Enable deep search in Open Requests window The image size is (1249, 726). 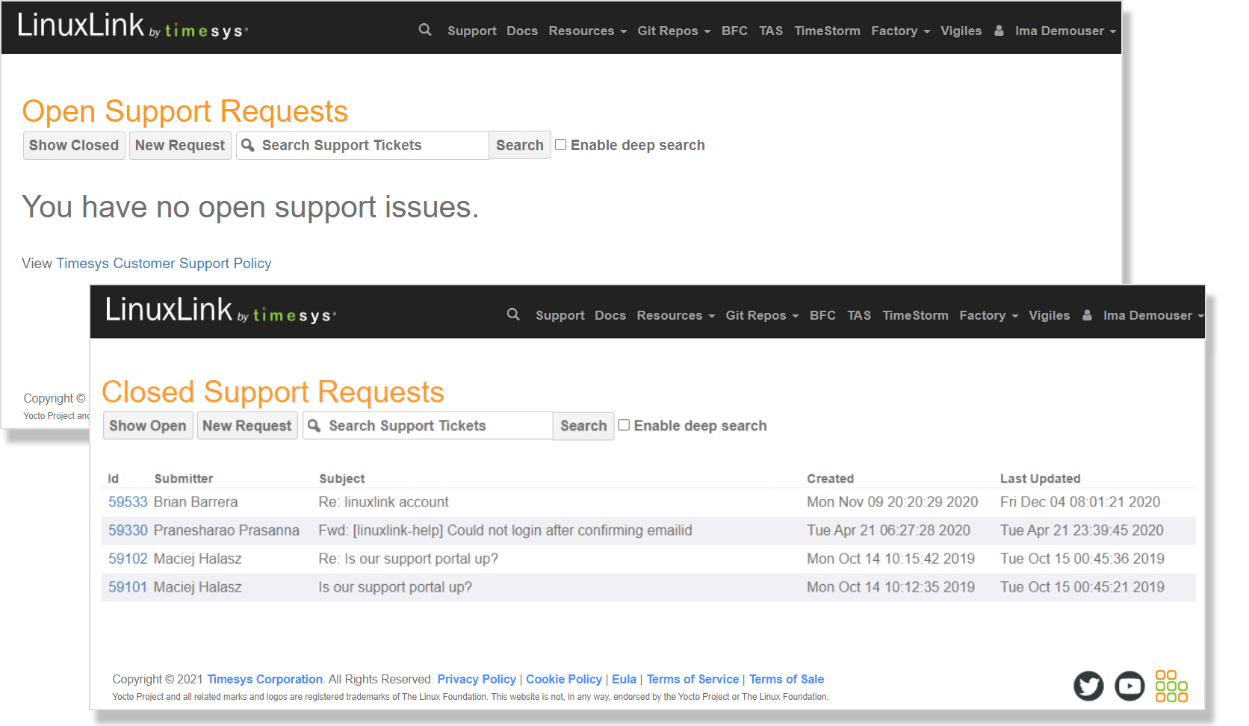[560, 145]
